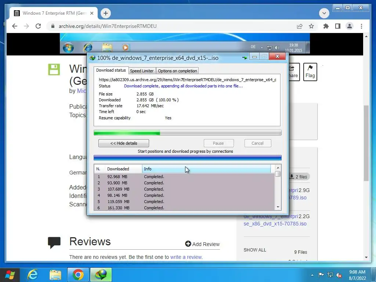Click the green arrow in download dialog title bar
The width and height of the screenshot is (376, 282).
[245, 58]
